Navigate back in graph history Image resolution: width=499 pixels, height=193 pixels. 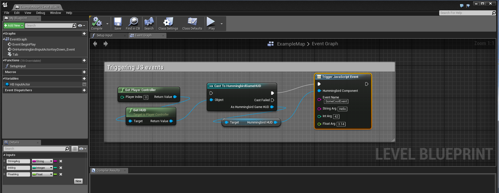(x=95, y=44)
